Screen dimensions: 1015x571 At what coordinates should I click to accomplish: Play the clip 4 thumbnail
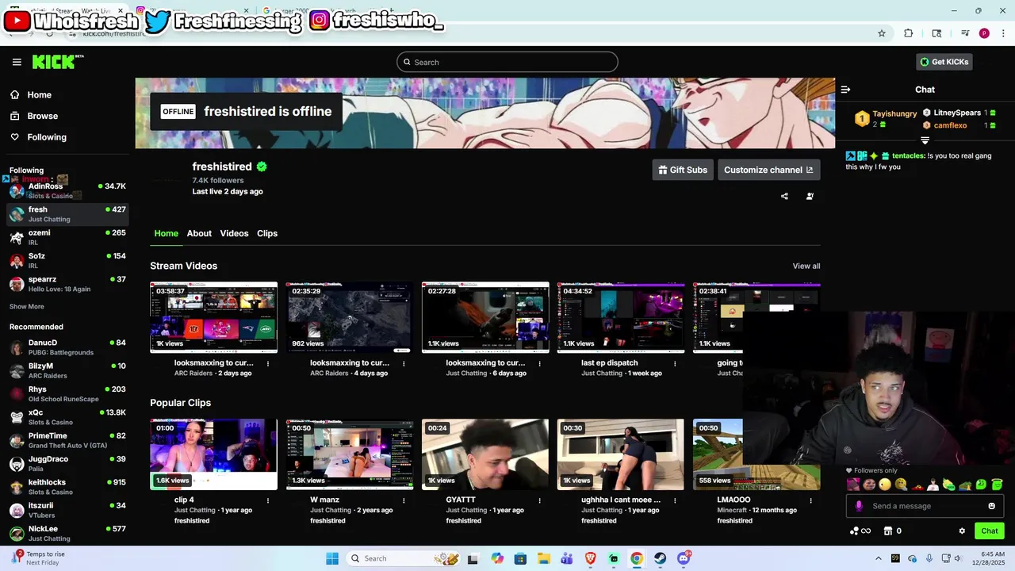tap(214, 454)
